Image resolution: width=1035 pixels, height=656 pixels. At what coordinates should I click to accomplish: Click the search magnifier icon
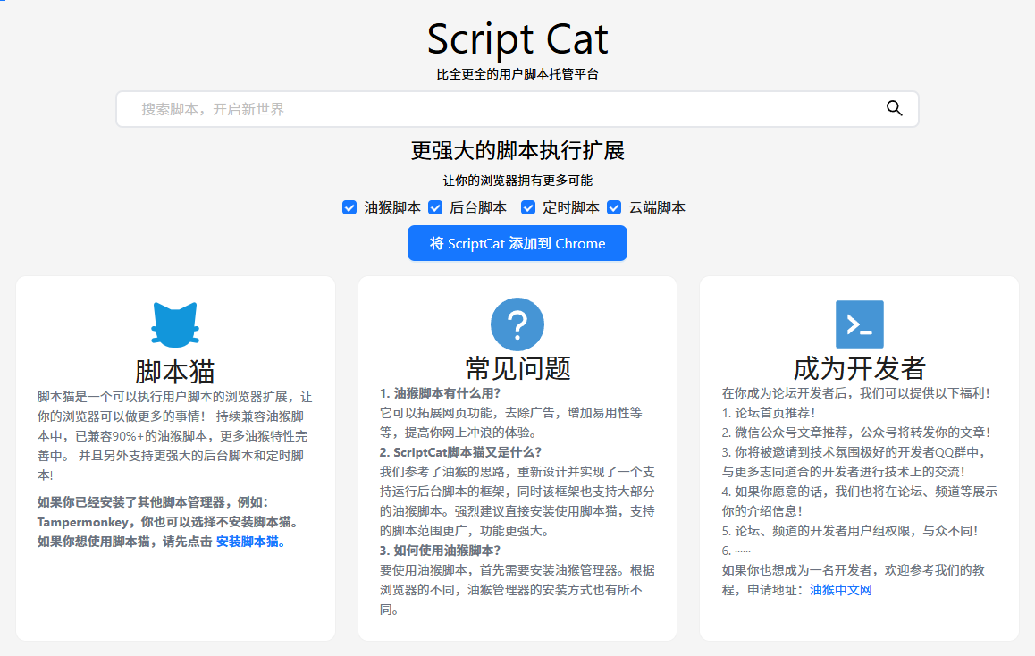(895, 108)
